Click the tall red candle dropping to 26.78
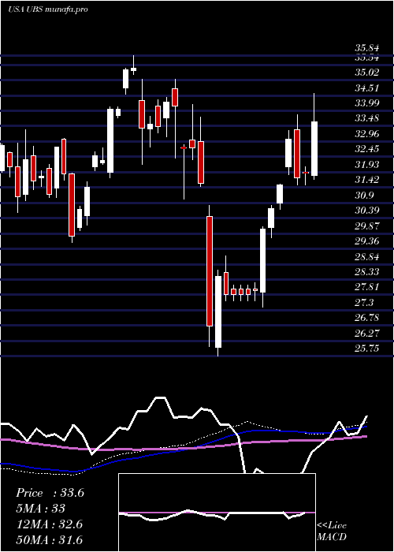Image resolution: width=394 pixels, height=552 pixels. coord(210,271)
